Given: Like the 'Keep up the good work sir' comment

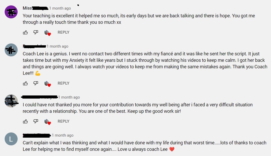Looking at the screenshot, I should point(25,121).
